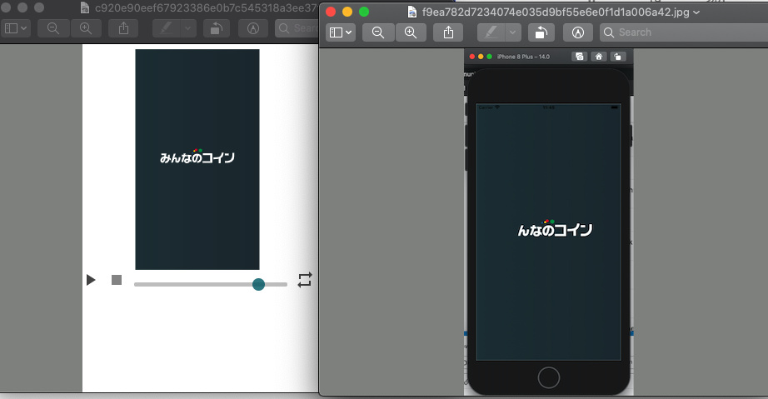Zoom in in the background c920e90 Preview window
768x399 pixels.
click(x=86, y=28)
